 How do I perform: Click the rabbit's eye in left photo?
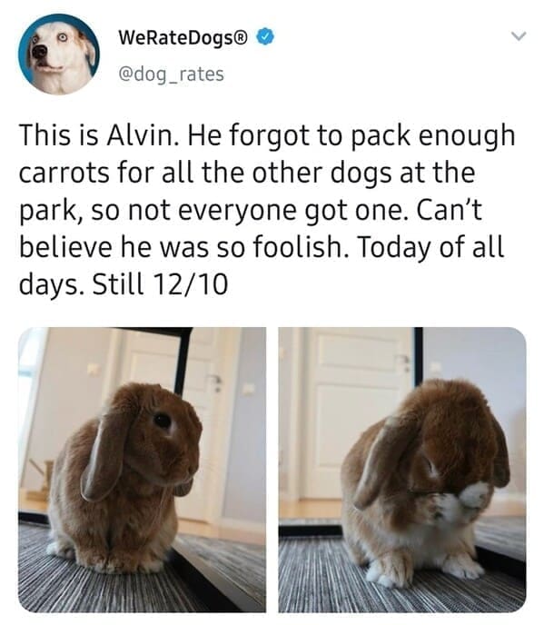click(x=163, y=420)
